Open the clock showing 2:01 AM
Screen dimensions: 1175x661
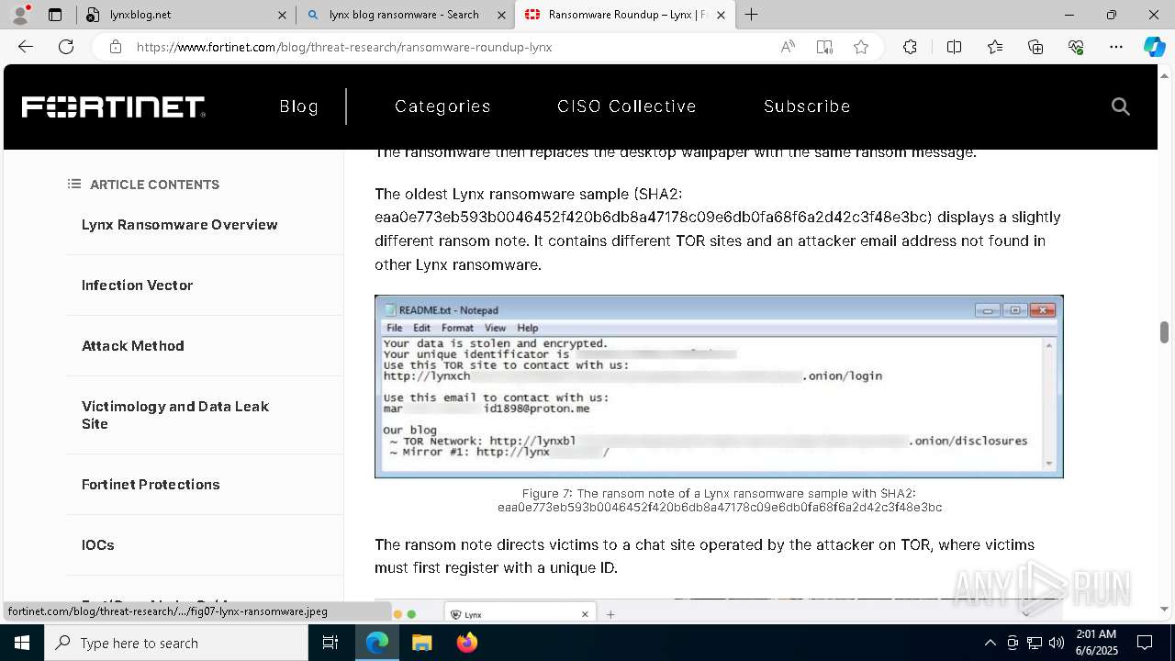1095,643
